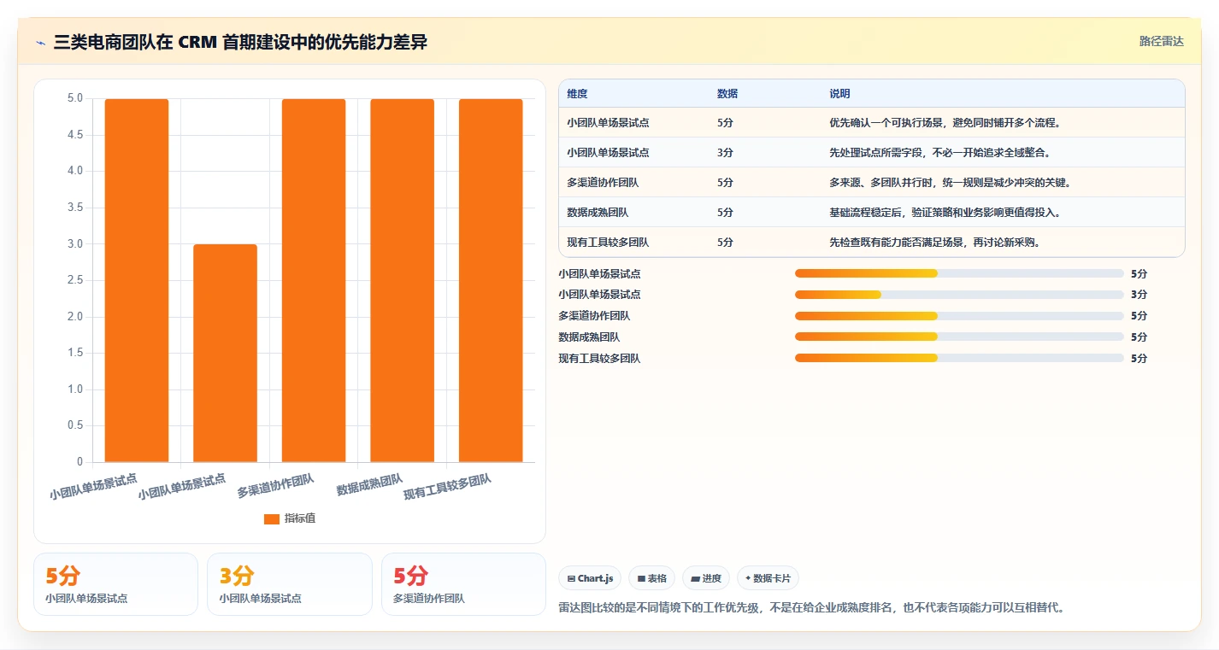Click the 多渠道协作团队 progress bar
This screenshot has width=1219, height=650.
(x=959, y=316)
